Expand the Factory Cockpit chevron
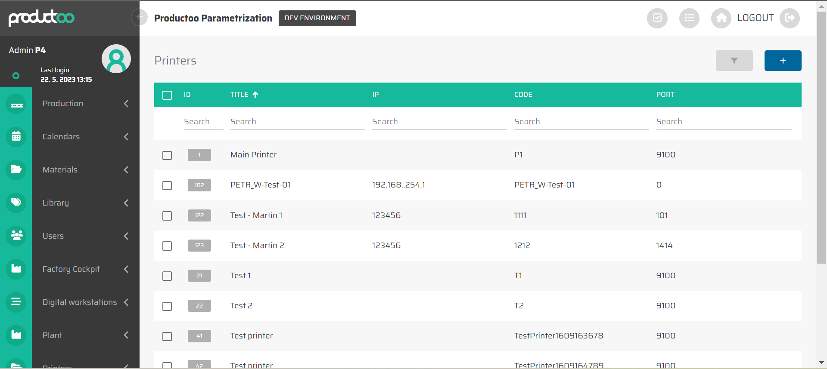This screenshot has height=369, width=827. pyautogui.click(x=126, y=269)
